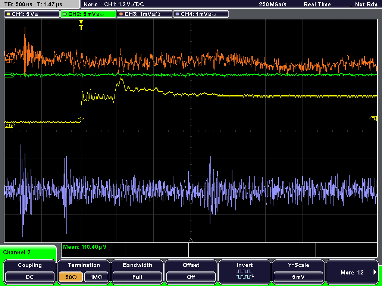
Task: Click the trigger point diamond on yellow trace
Action: (x=81, y=119)
